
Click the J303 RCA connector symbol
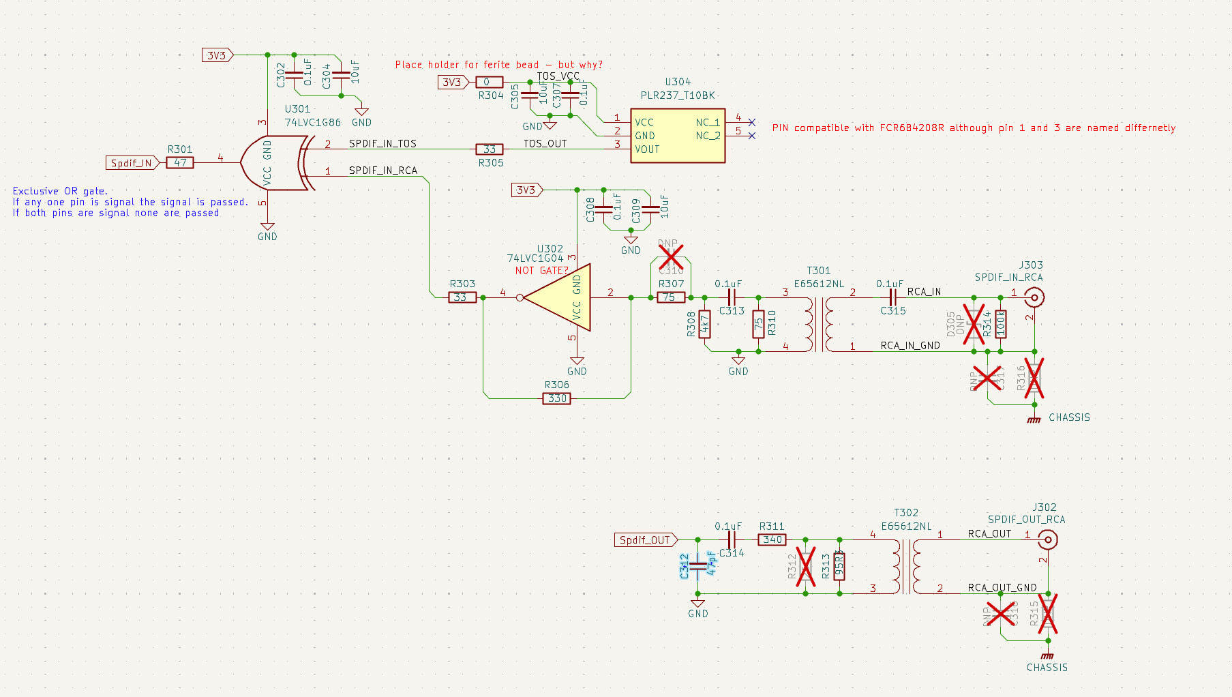pyautogui.click(x=1034, y=298)
